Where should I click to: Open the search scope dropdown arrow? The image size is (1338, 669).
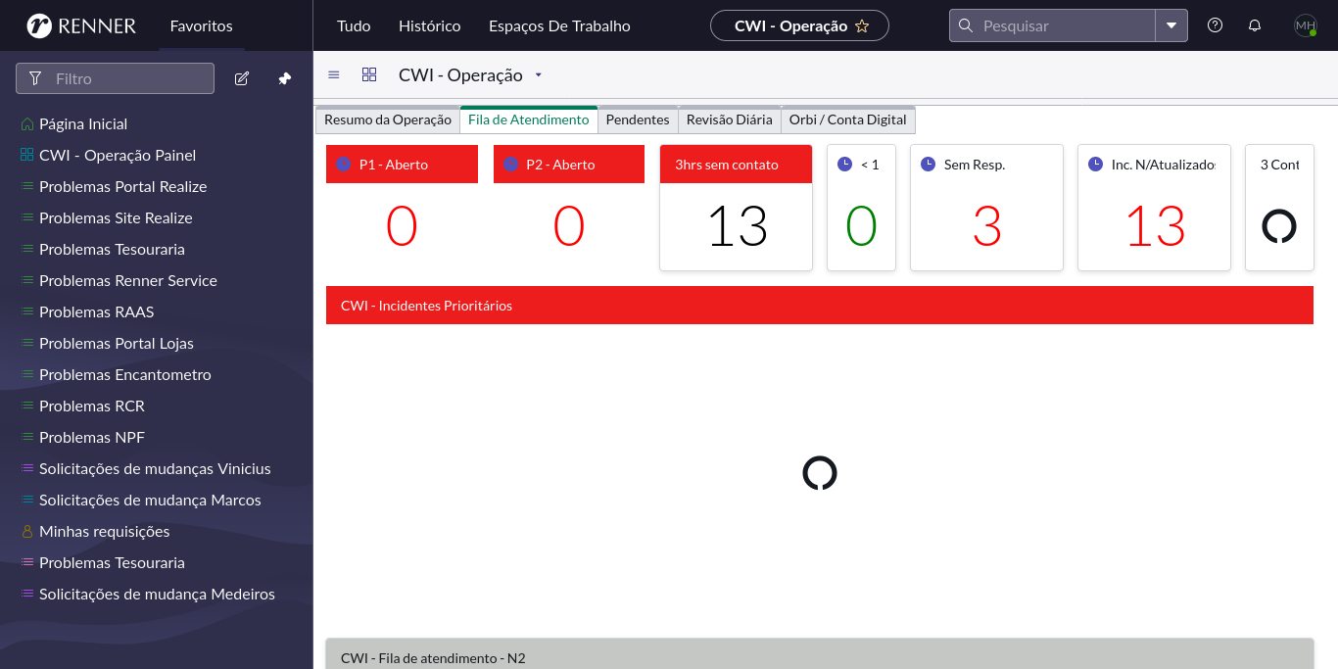pyautogui.click(x=1171, y=25)
